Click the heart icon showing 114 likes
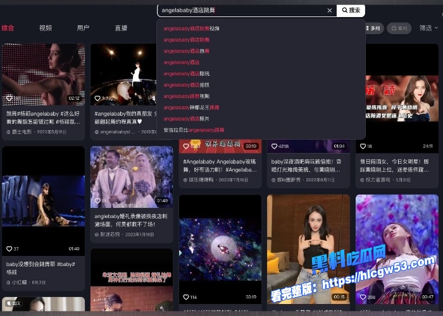 pos(186,297)
